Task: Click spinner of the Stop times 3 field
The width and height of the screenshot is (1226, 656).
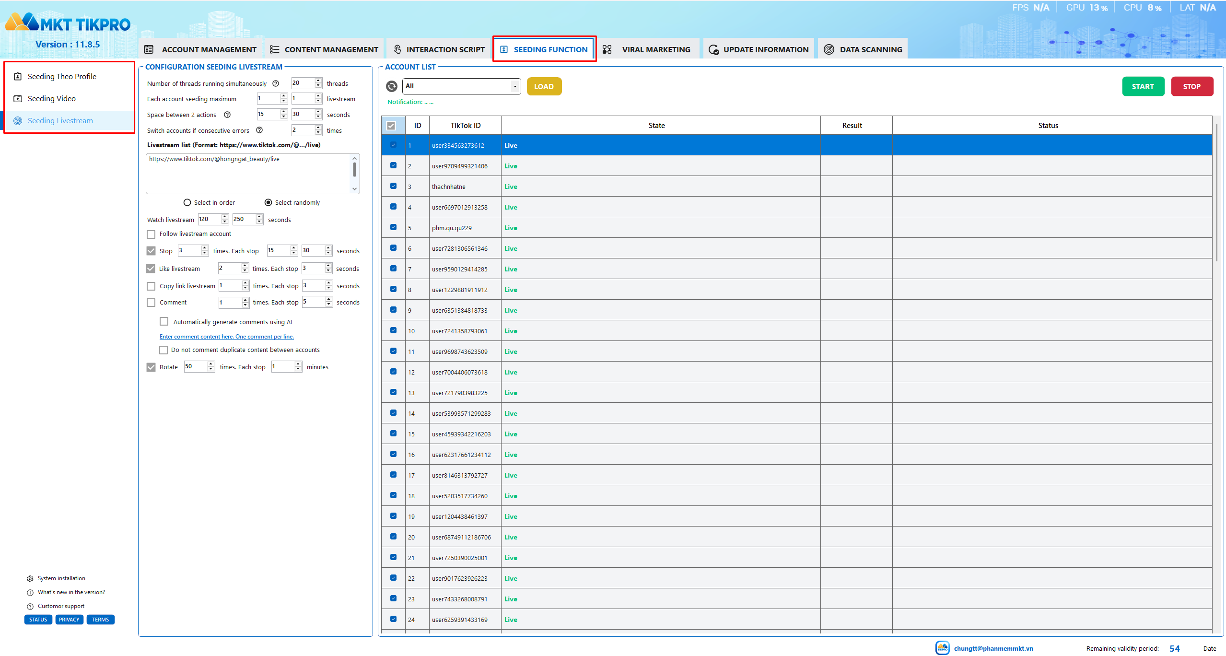Action: (x=205, y=251)
